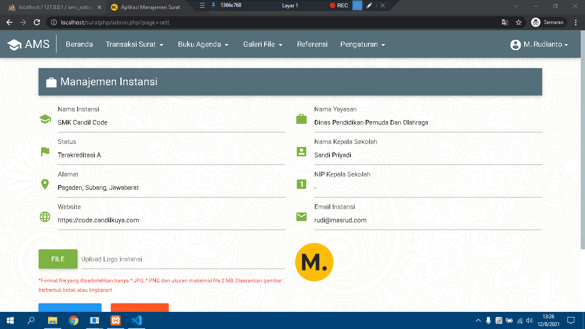Open the Windows Start menu
The image size is (585, 329).
point(10,320)
